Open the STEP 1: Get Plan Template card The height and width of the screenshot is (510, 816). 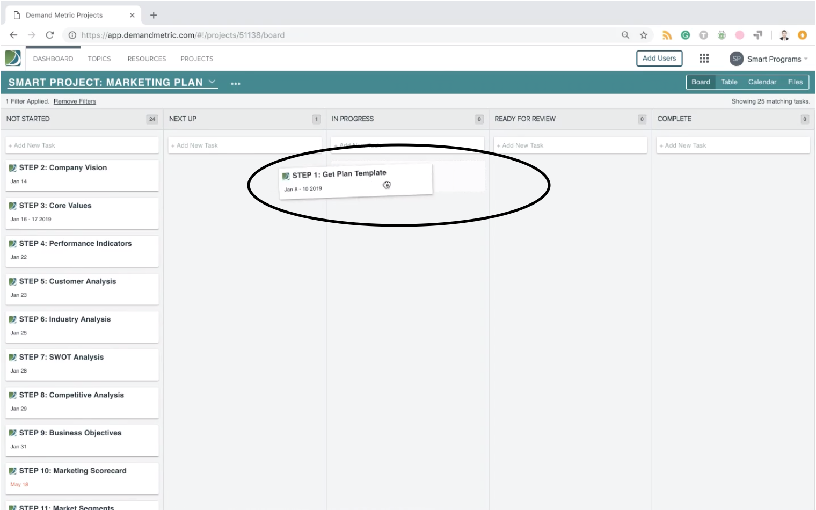tap(355, 181)
